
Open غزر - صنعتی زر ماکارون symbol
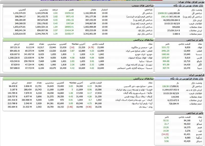[142, 48]
